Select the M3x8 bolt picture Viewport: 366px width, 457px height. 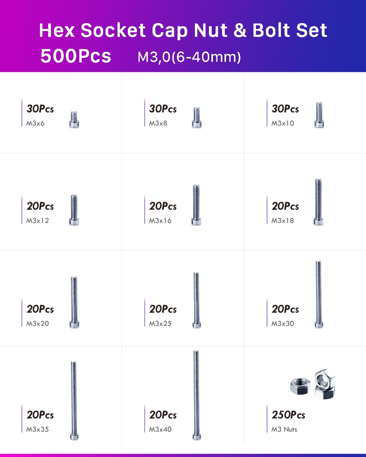pos(197,117)
